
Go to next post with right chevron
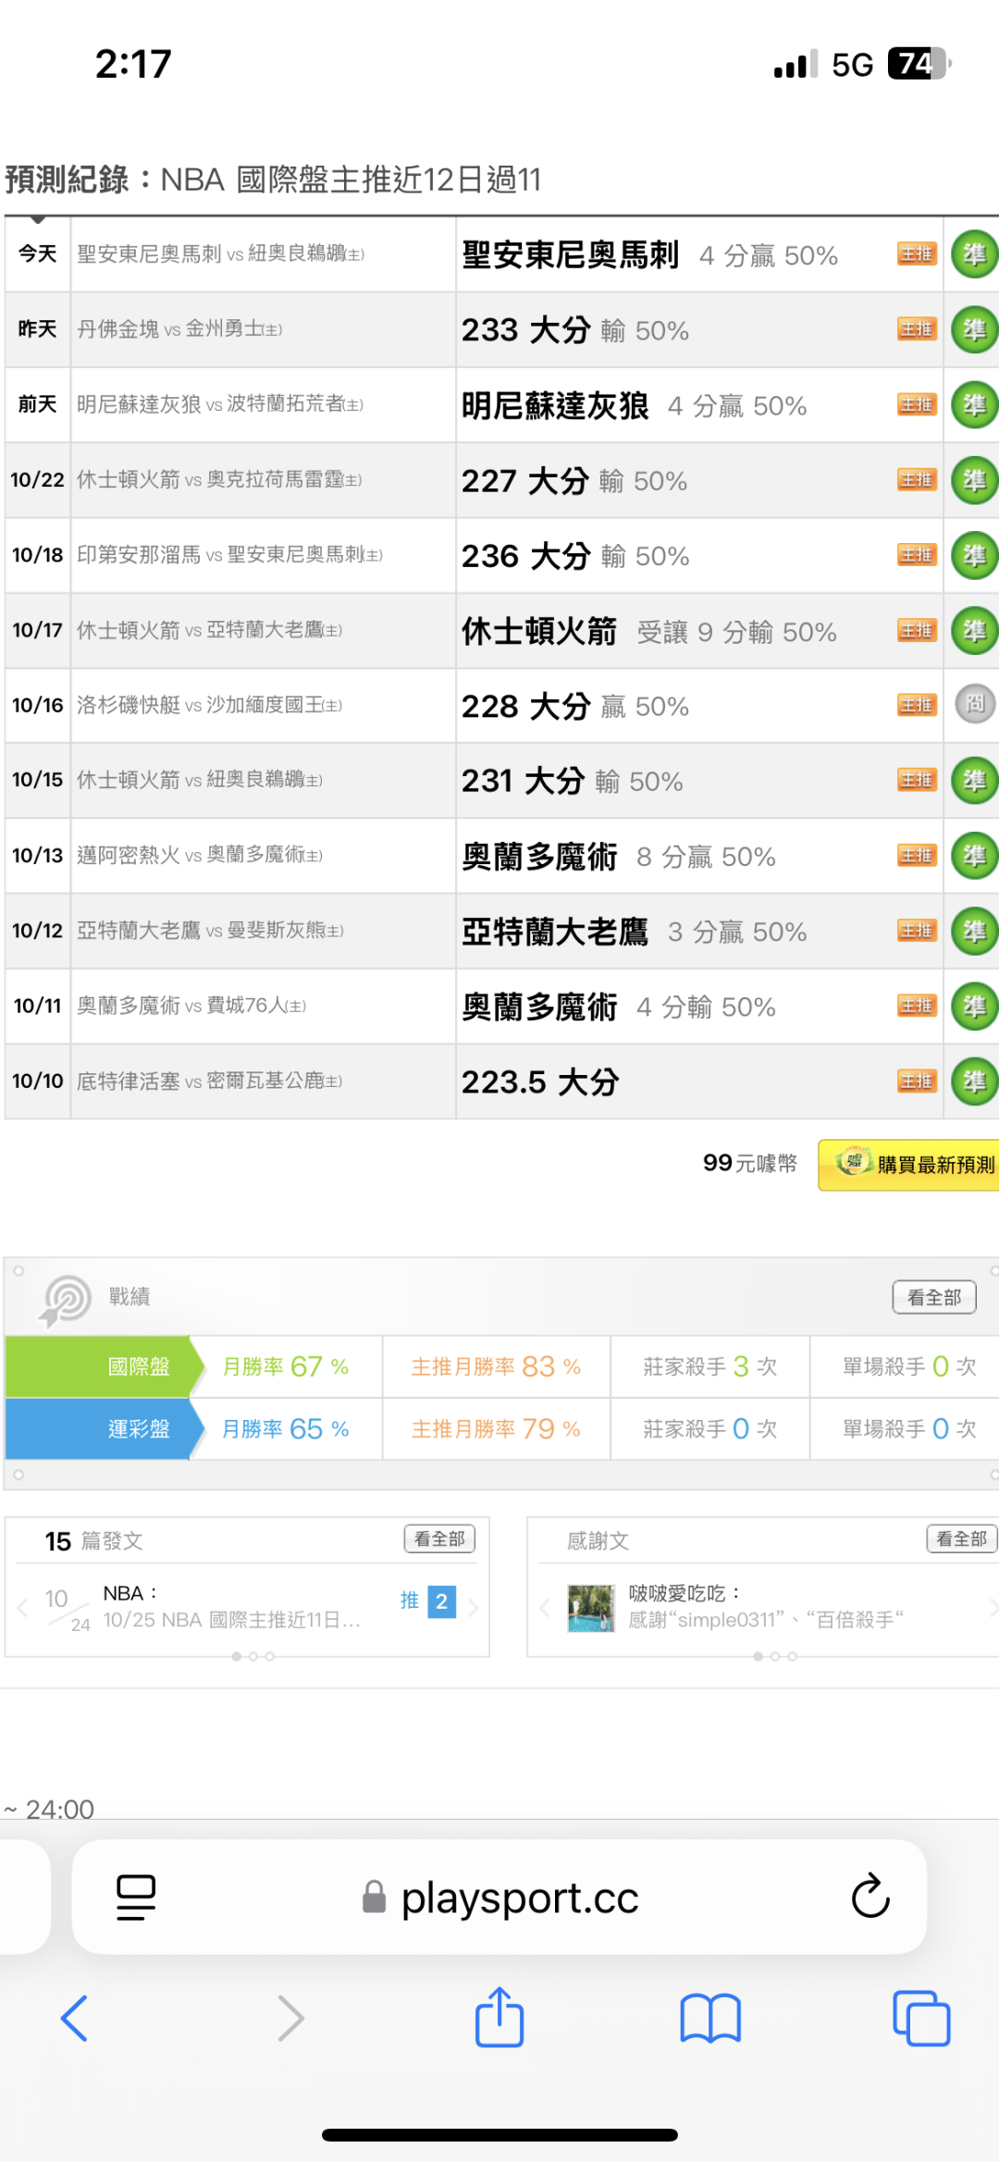pos(474,1608)
